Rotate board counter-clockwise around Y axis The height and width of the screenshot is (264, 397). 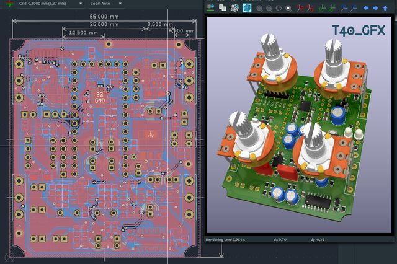coord(333,8)
